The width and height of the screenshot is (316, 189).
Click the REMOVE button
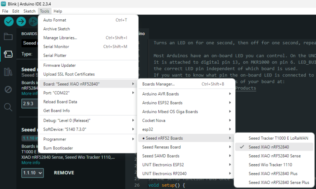point(64,173)
